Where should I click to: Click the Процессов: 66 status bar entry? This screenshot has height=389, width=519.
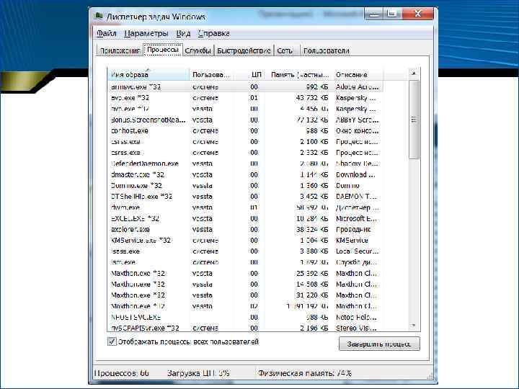[x=122, y=373]
